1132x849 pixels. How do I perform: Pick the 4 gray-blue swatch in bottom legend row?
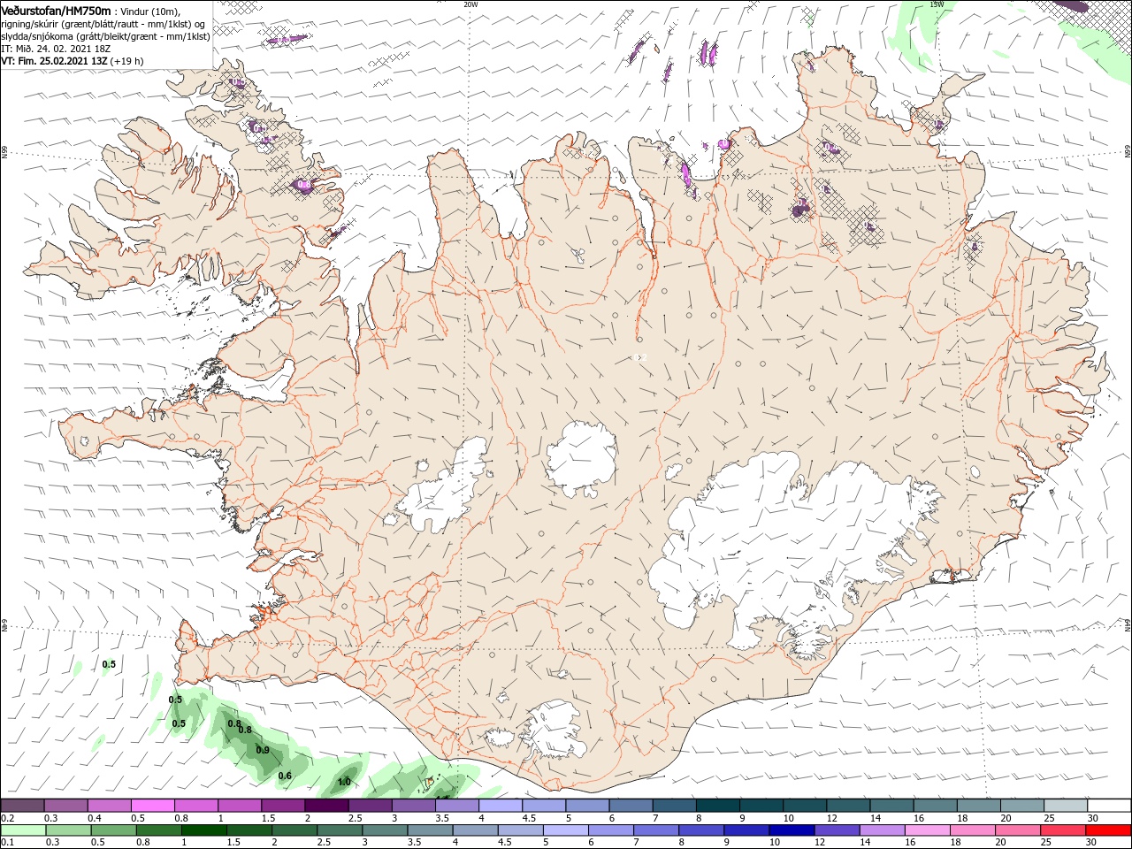tap(475, 830)
